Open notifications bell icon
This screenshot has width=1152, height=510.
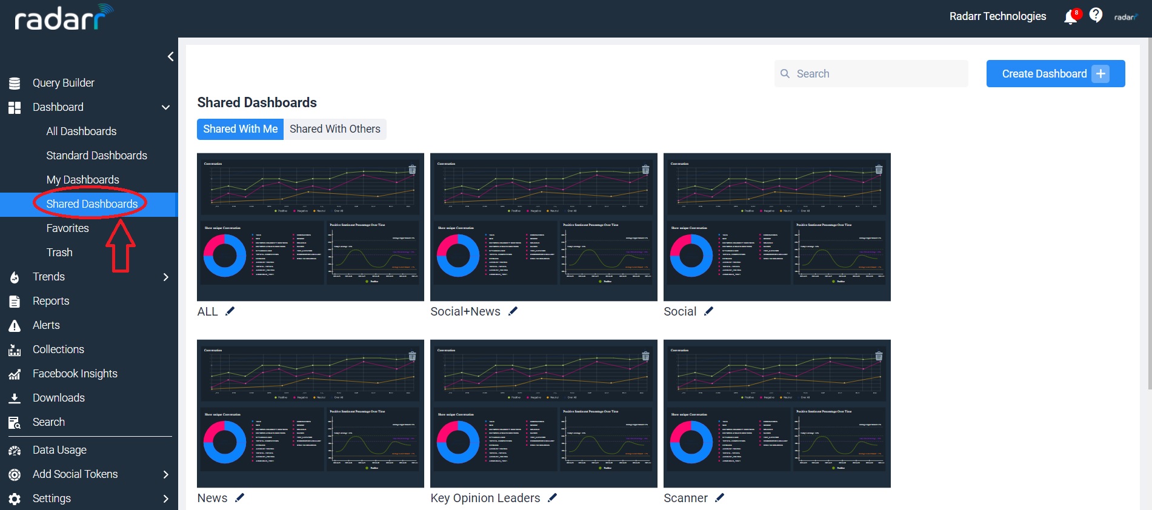click(1071, 17)
